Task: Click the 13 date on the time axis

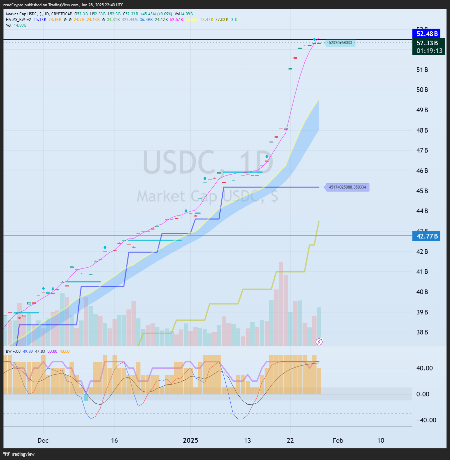Action: [x=247, y=440]
